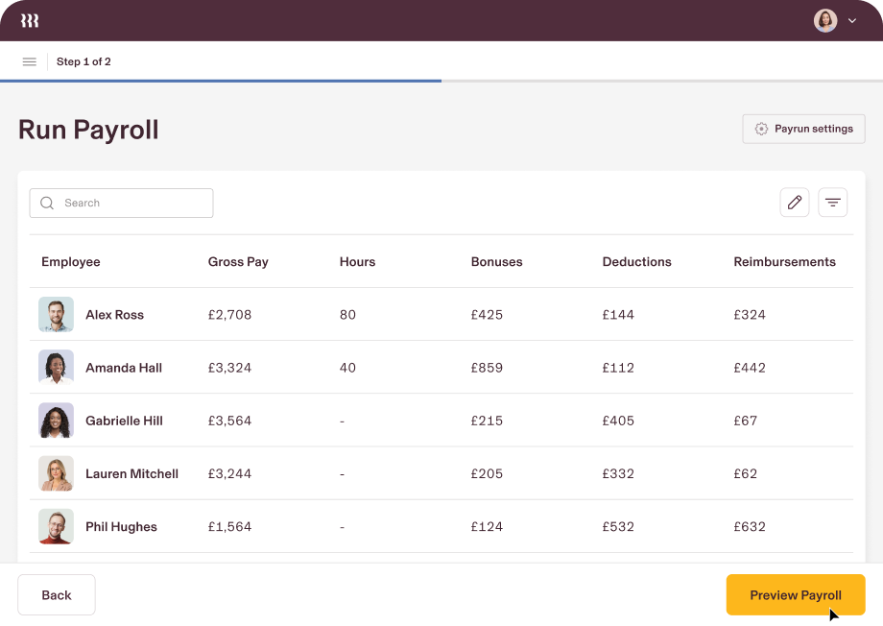Open the dropdown chevron beside the profile avatar
The width and height of the screenshot is (883, 626).
851,20
